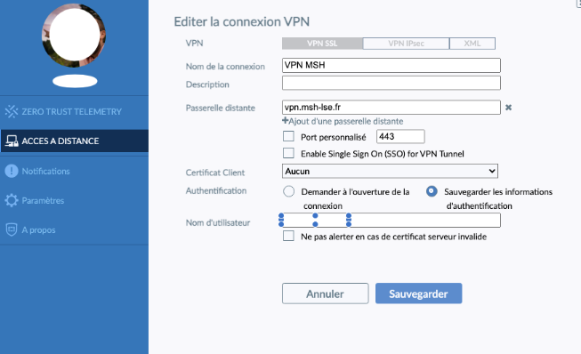The height and width of the screenshot is (354, 581).
Task: Click the Zero Trust Telemetry icon
Action: pos(12,111)
